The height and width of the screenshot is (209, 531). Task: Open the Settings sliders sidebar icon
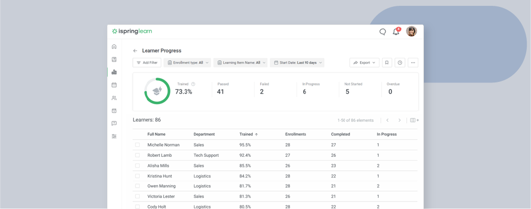pyautogui.click(x=114, y=136)
